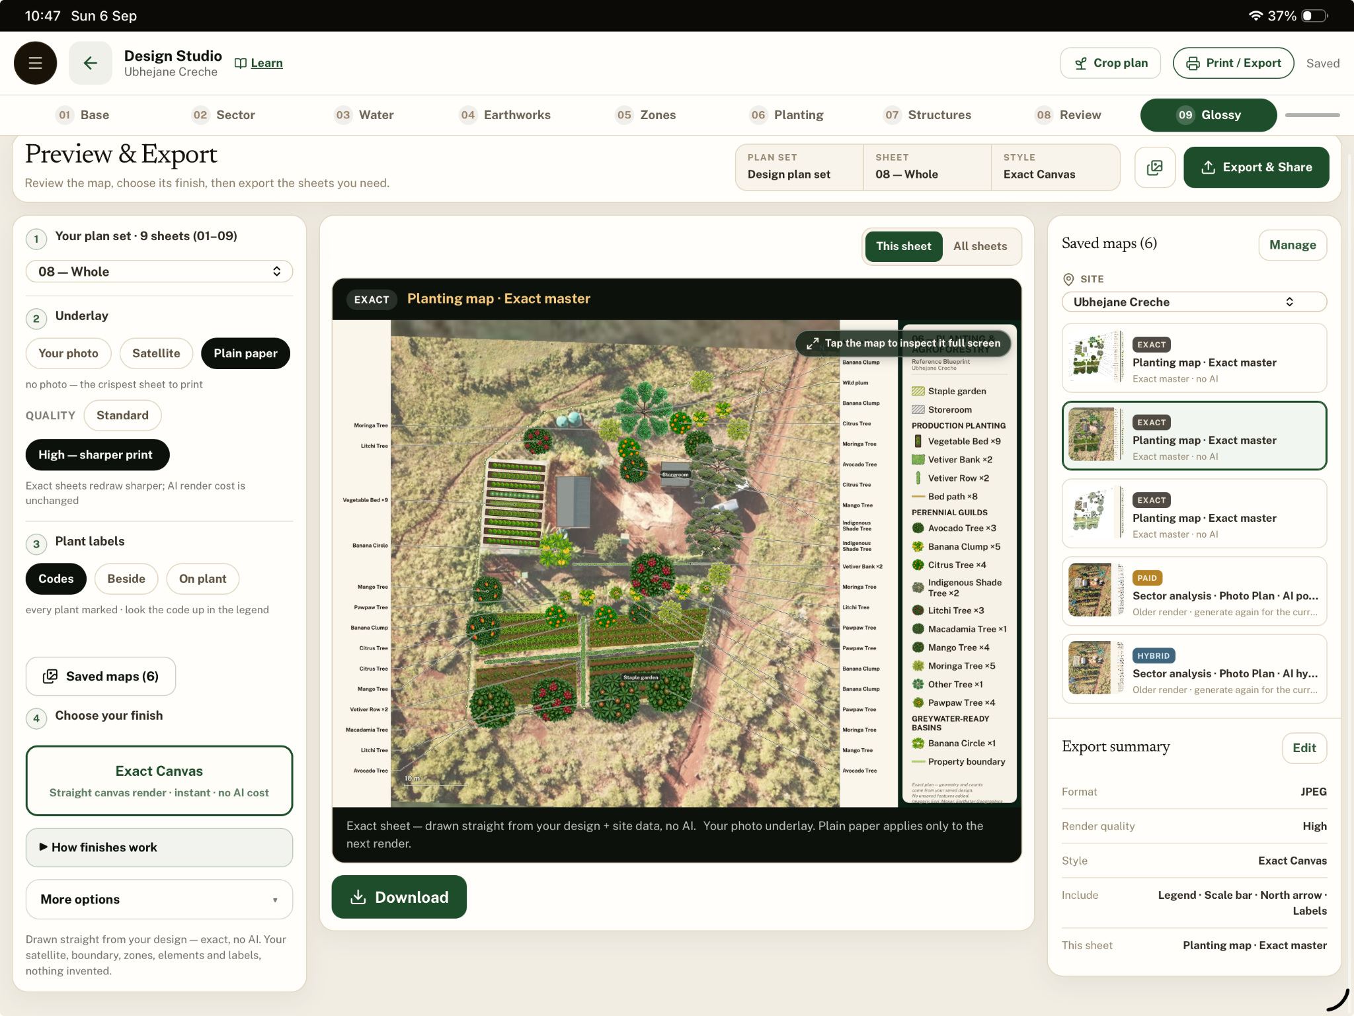Screen dimensions: 1354x1016
Task: Click the Download button
Action: [x=399, y=897]
